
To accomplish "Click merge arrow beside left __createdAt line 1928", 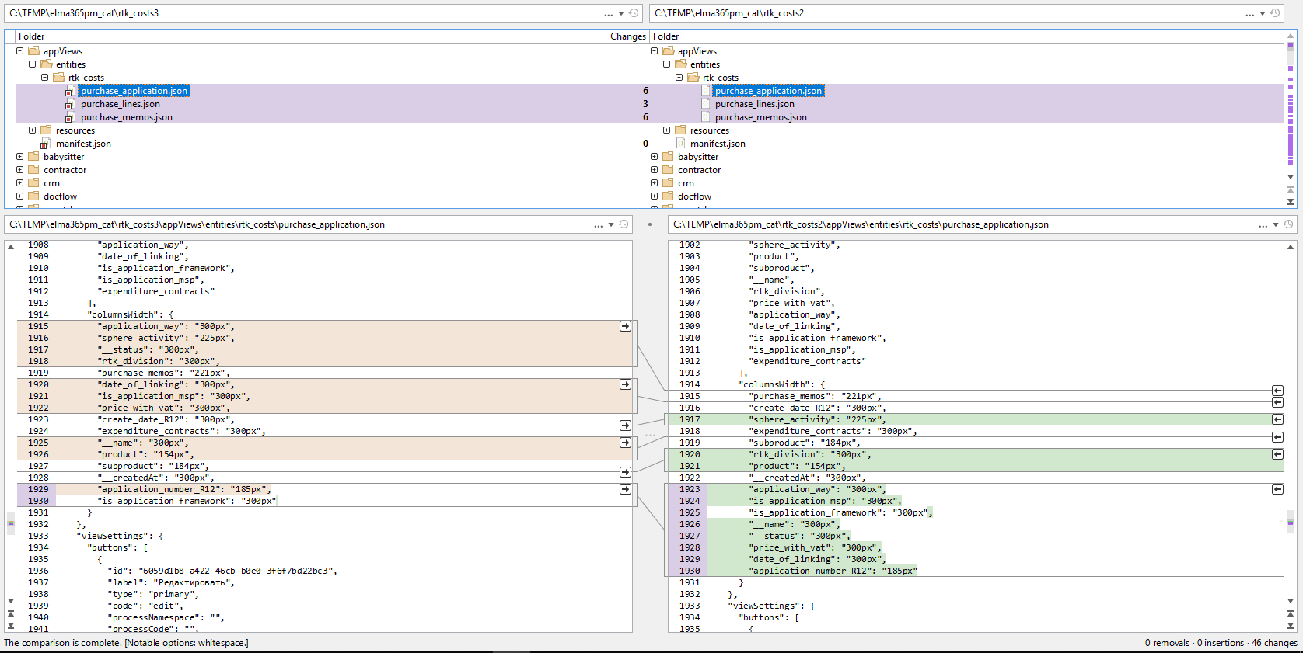I will tap(625, 472).
